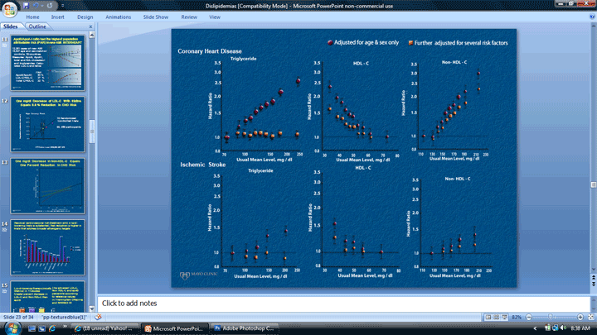Click the 'Coronary Heart Disease' heading on slide

(x=210, y=51)
